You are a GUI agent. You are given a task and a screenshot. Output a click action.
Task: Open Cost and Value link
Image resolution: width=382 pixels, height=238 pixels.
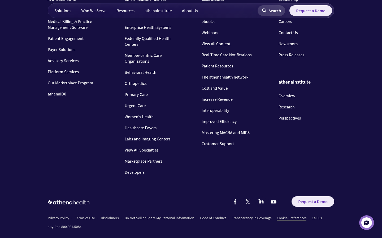pyautogui.click(x=215, y=88)
